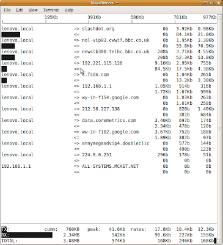
Task: Click the 224.0.0.251 multicast address
Action: pos(97,154)
